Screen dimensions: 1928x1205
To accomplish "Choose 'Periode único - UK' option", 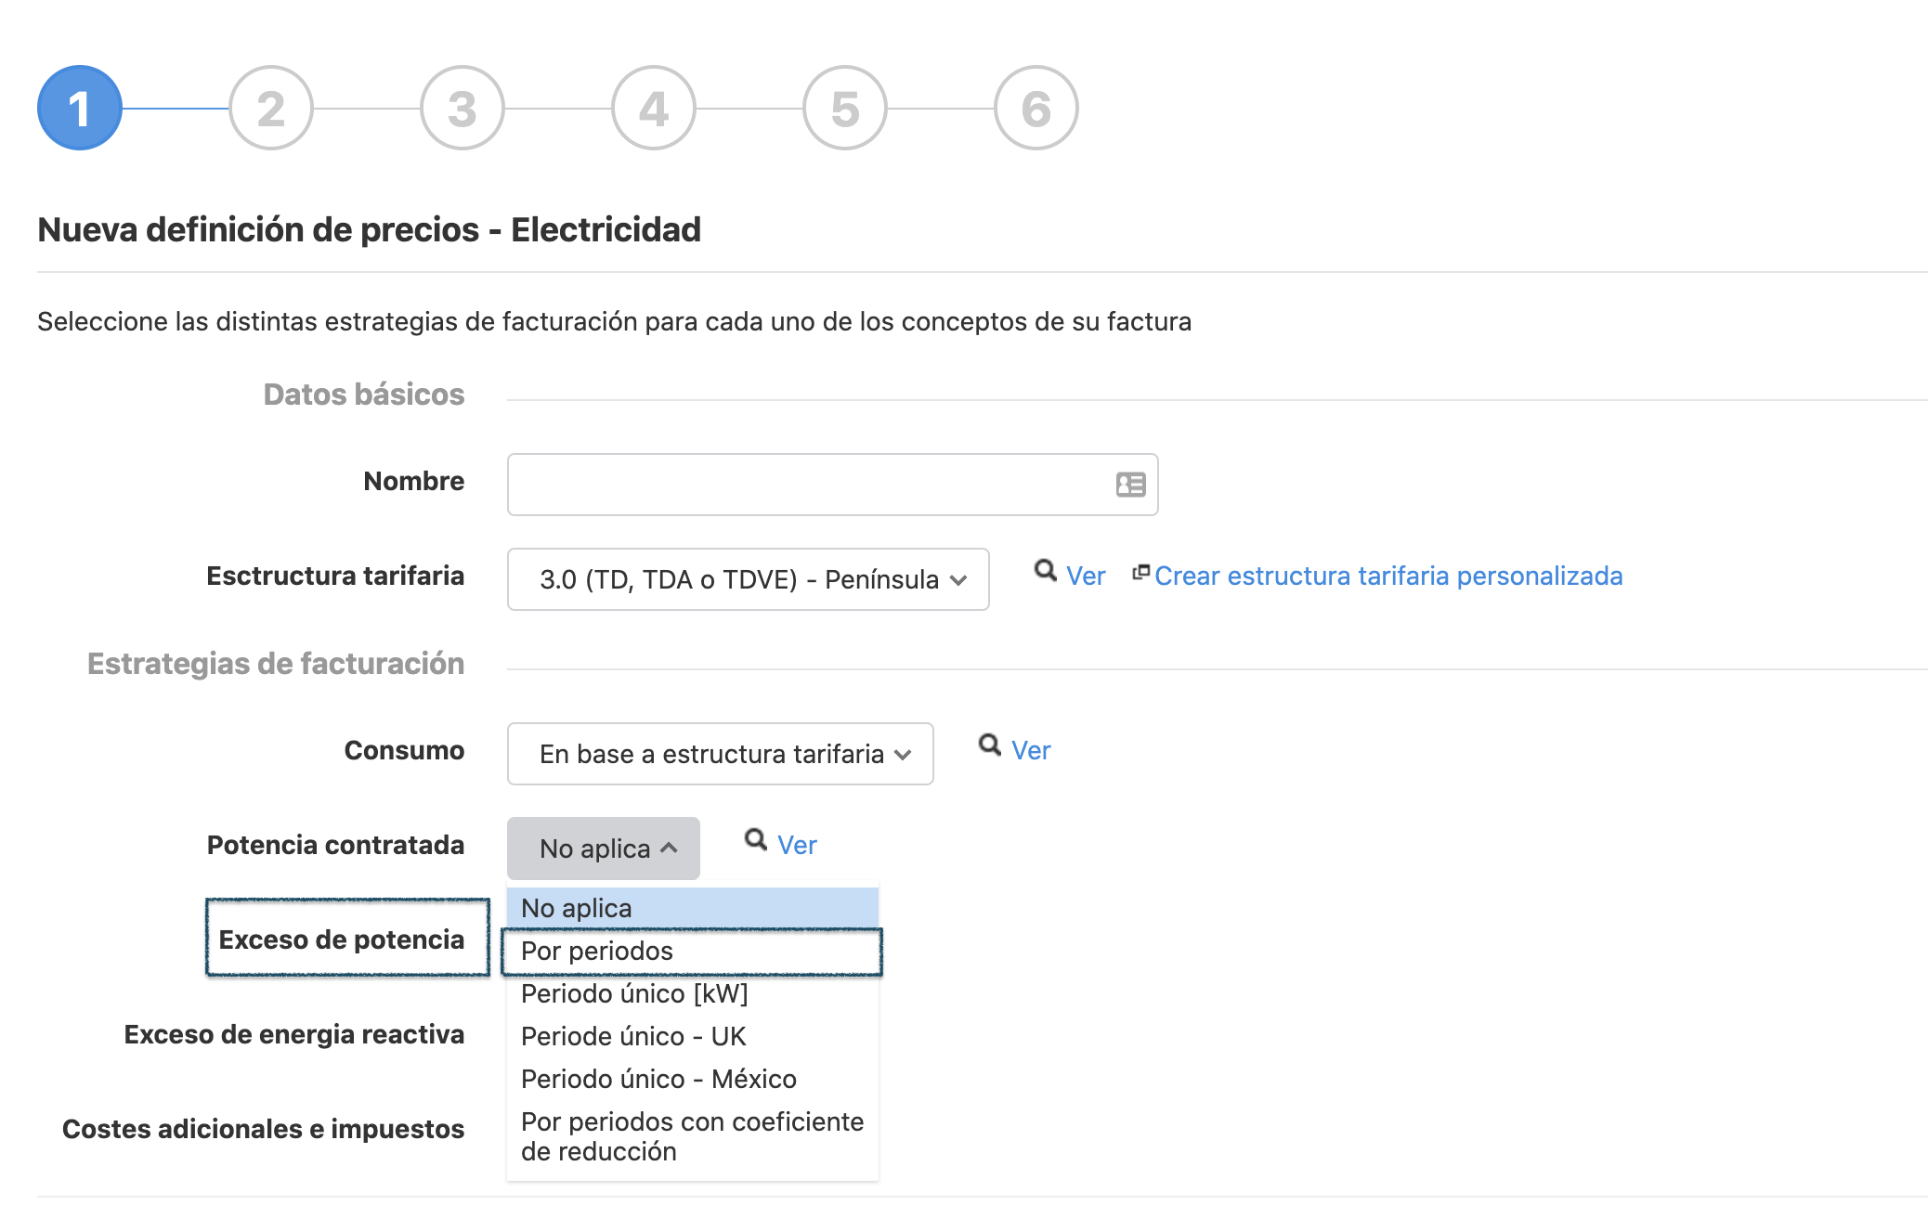I will (693, 1036).
